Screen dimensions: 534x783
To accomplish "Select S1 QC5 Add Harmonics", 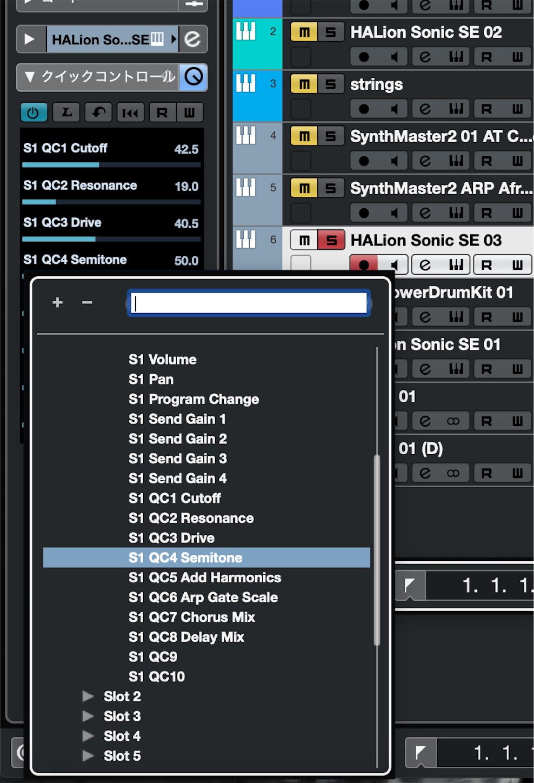I will click(x=205, y=578).
